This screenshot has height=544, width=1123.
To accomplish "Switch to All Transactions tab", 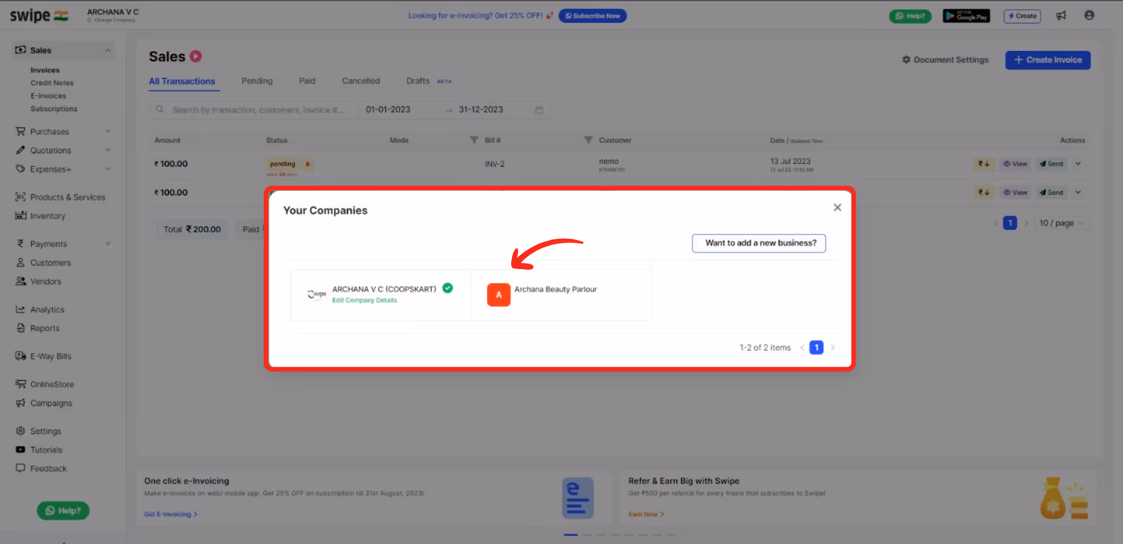I will coord(182,81).
